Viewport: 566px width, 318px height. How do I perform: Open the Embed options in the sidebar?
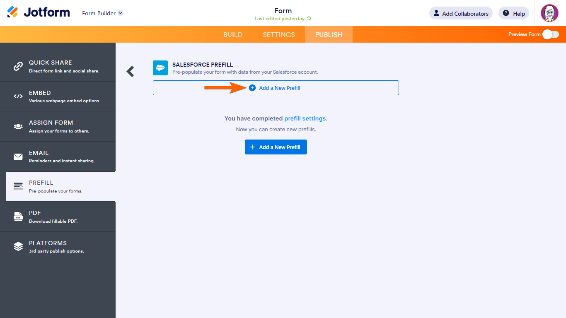pos(58,96)
